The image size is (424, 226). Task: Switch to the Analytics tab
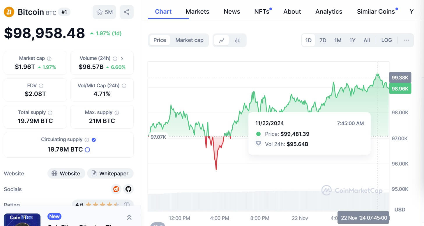(329, 12)
